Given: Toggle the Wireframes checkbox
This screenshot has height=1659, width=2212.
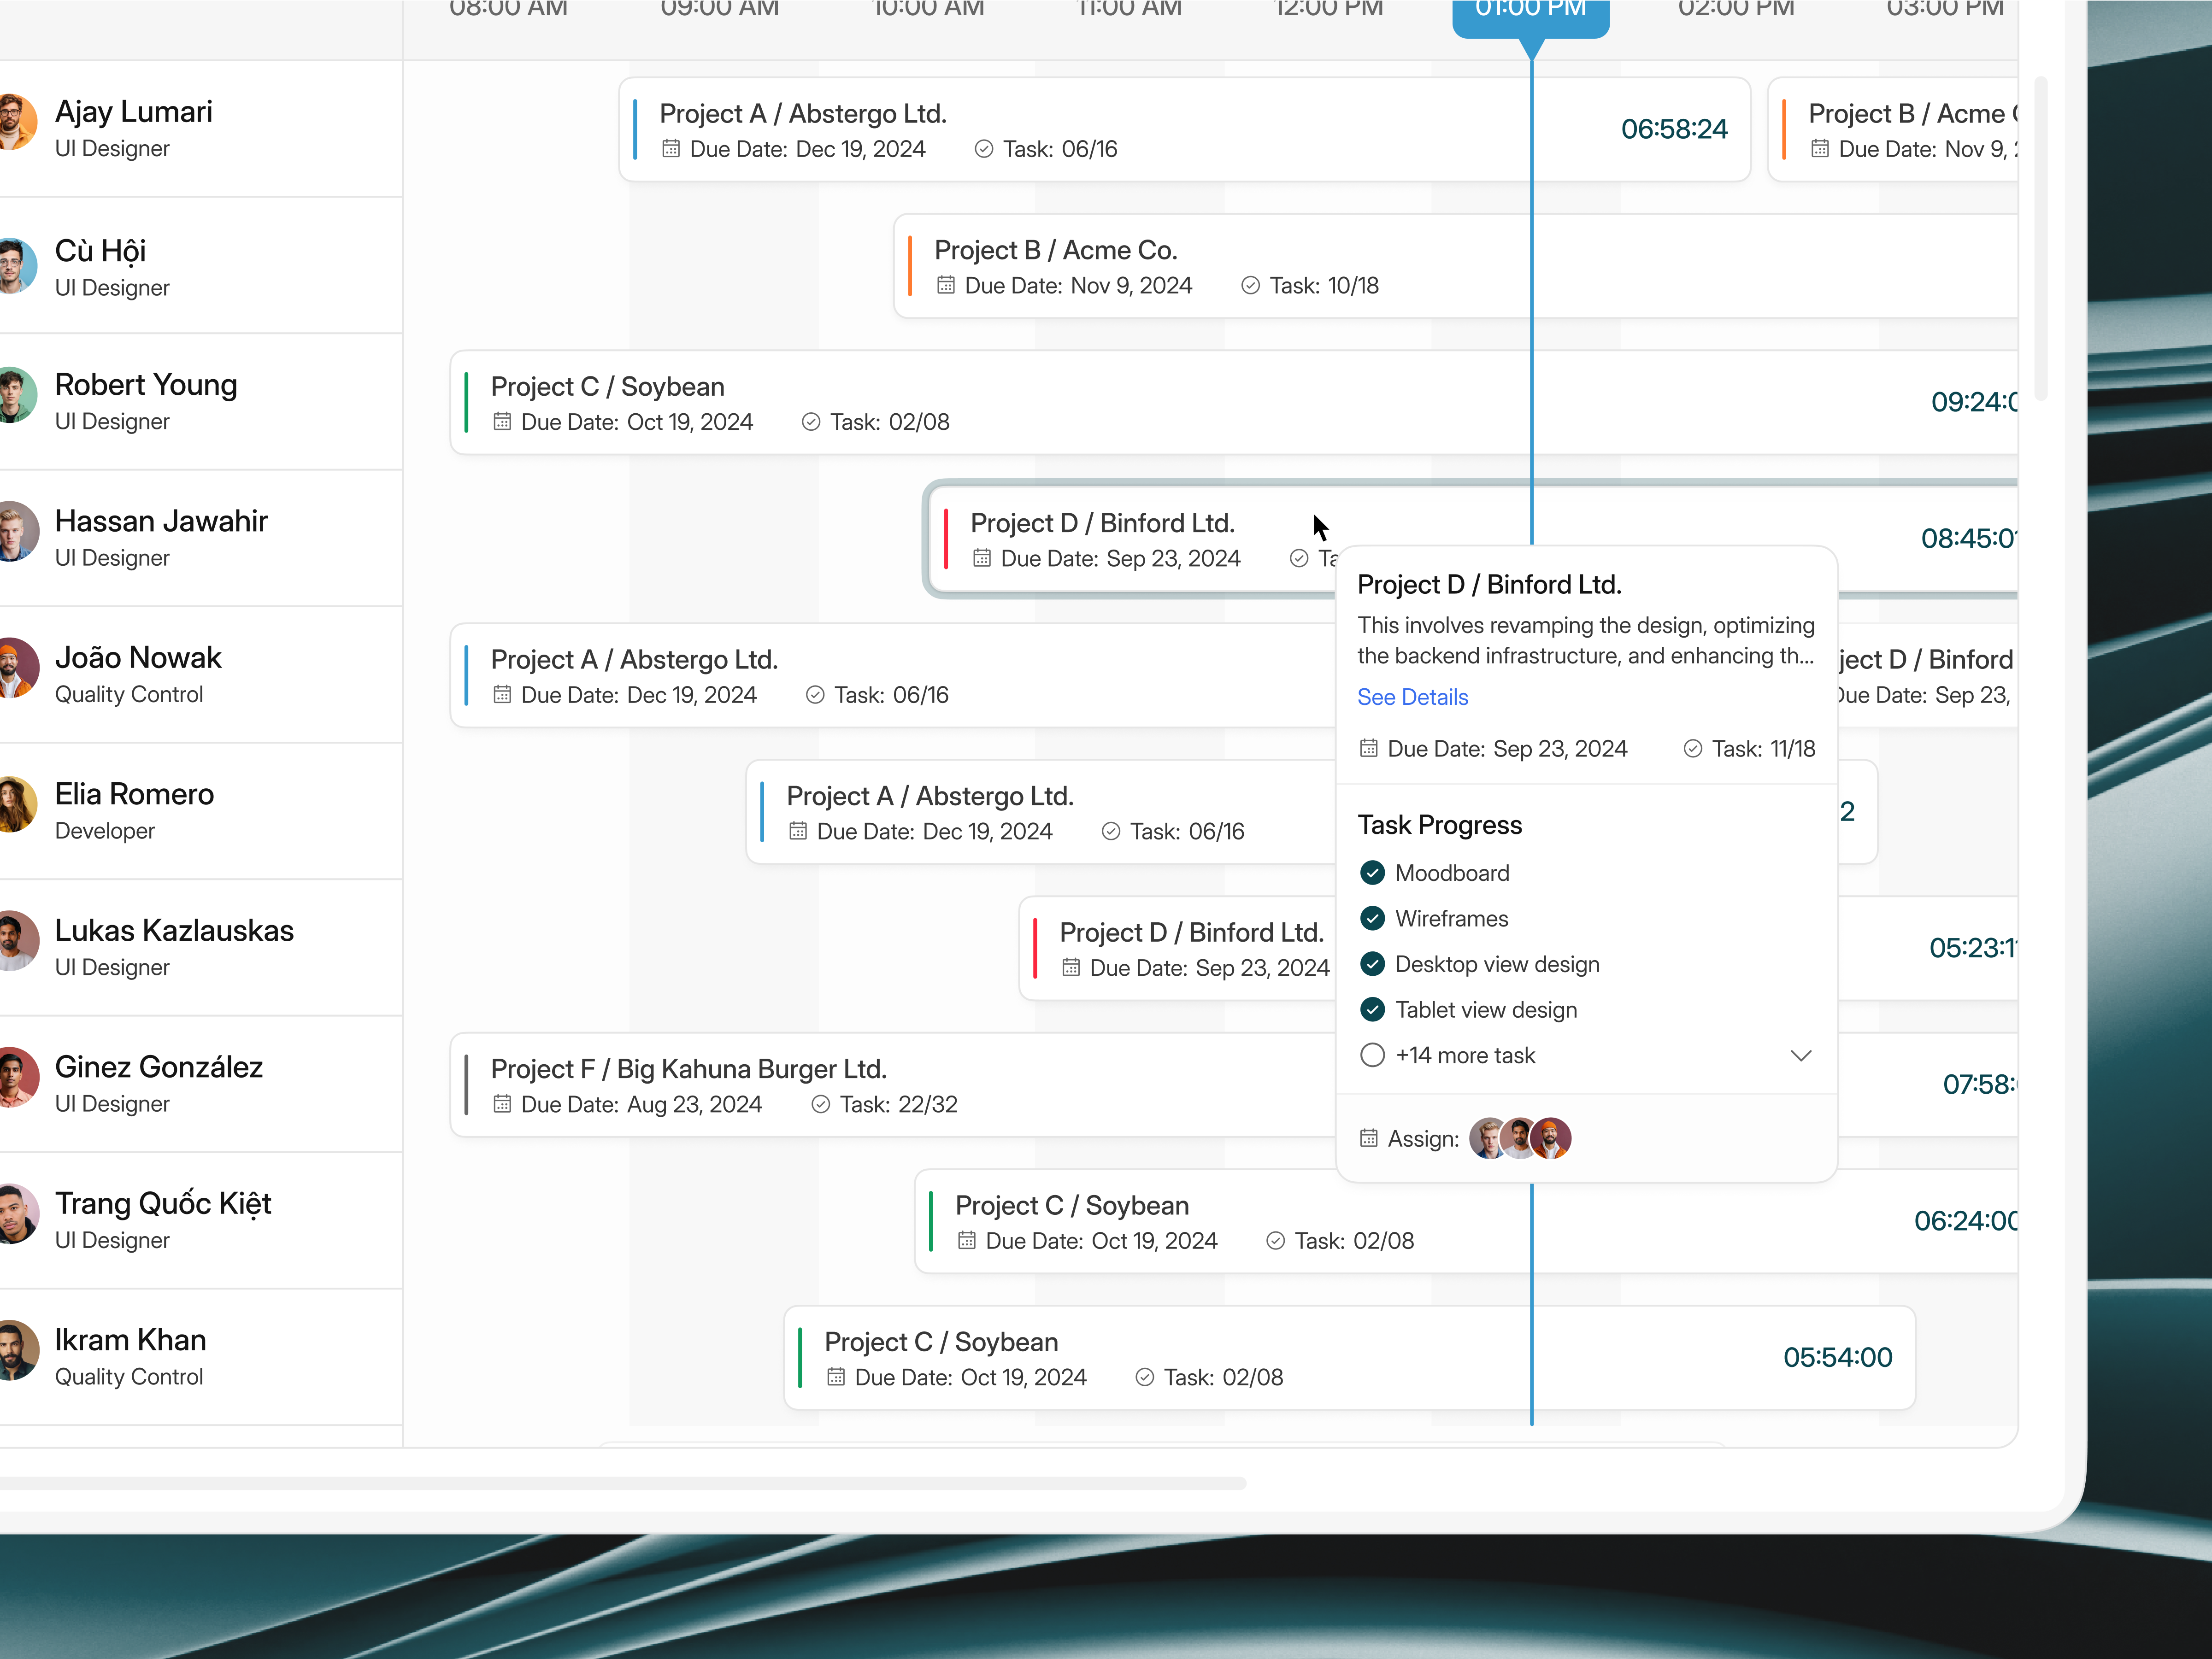Looking at the screenshot, I should tap(1372, 918).
